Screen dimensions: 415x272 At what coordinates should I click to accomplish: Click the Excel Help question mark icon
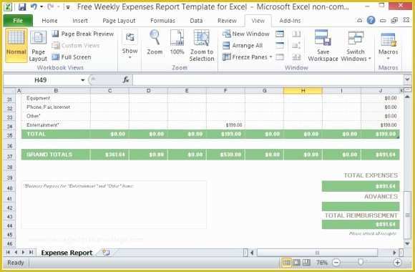click(x=371, y=20)
